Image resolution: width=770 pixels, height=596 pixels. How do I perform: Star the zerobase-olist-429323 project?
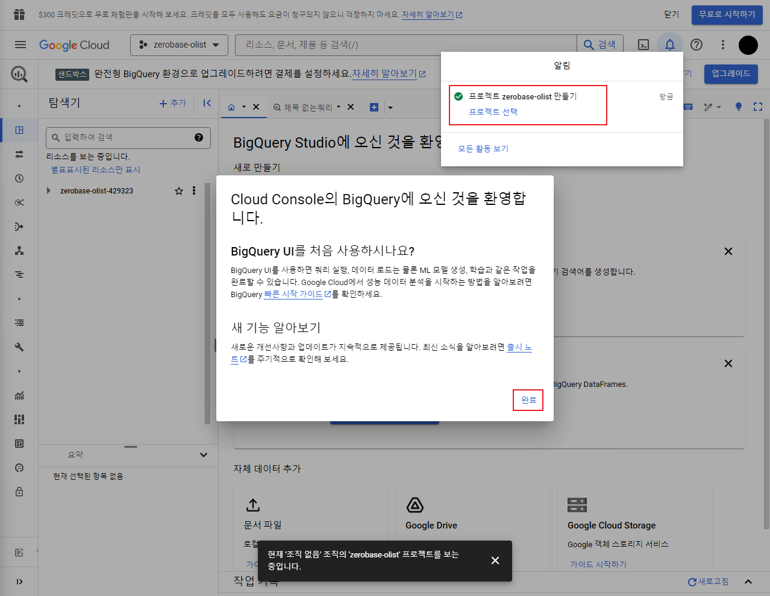(x=179, y=190)
